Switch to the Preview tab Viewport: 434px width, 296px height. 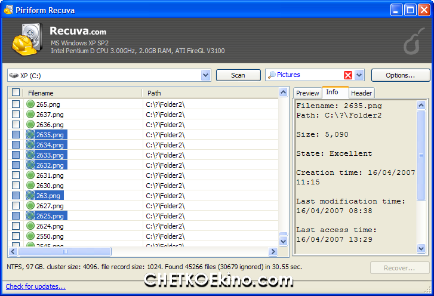click(x=307, y=93)
